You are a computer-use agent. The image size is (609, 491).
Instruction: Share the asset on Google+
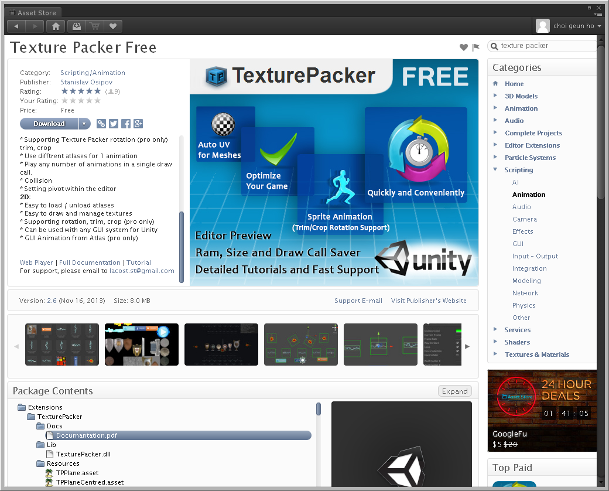tap(138, 124)
